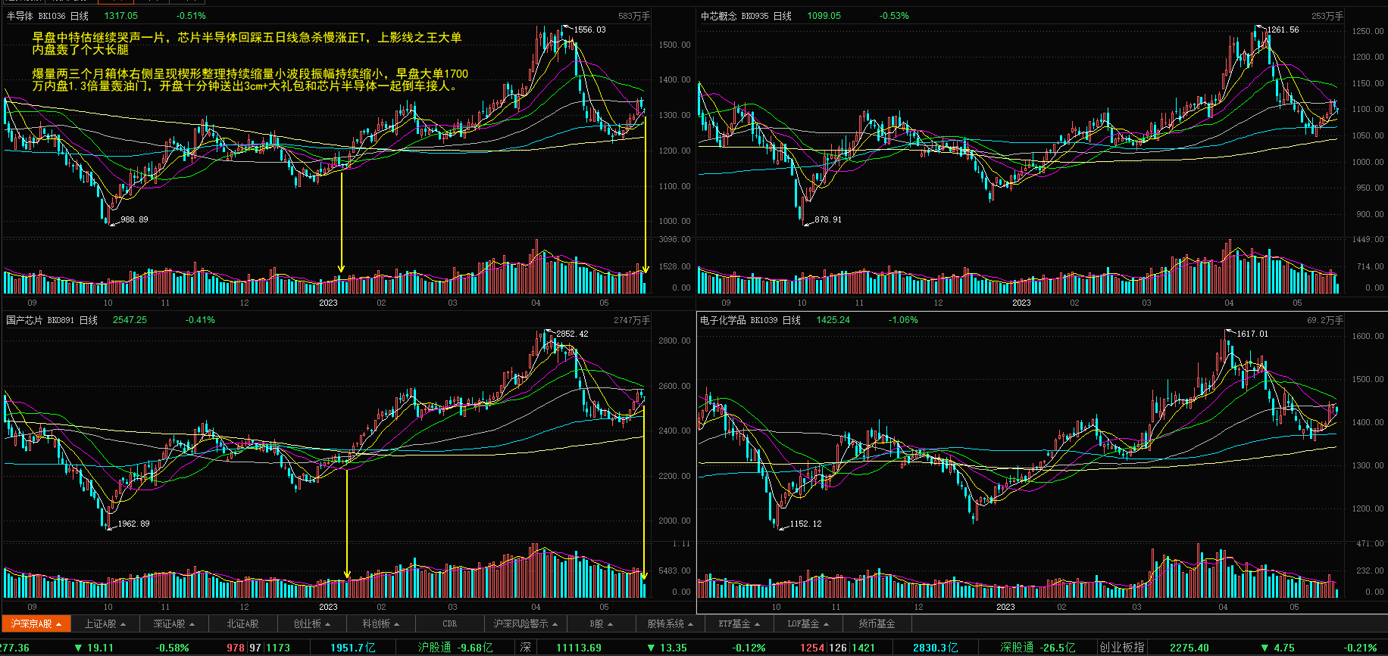Select the 沪深京A股 tab
1388x656 pixels.
(x=36, y=623)
